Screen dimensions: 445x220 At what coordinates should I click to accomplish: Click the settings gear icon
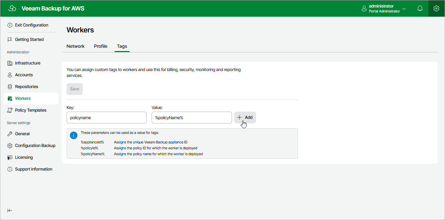pyautogui.click(x=436, y=9)
